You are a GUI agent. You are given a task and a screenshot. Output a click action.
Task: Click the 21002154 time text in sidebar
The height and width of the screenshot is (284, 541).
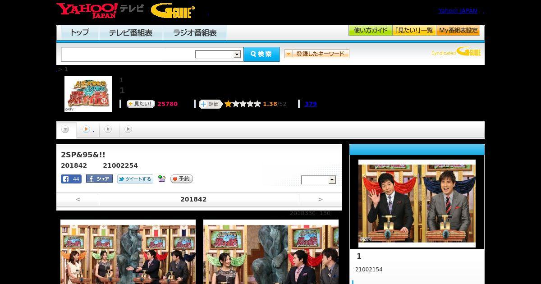tap(369, 270)
